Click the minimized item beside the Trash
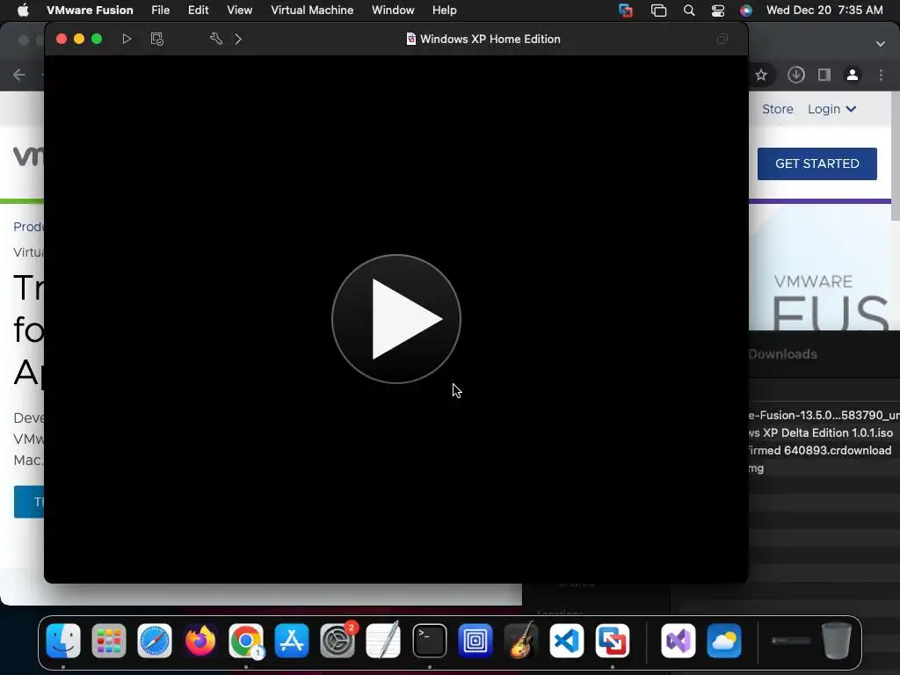 [x=791, y=641]
